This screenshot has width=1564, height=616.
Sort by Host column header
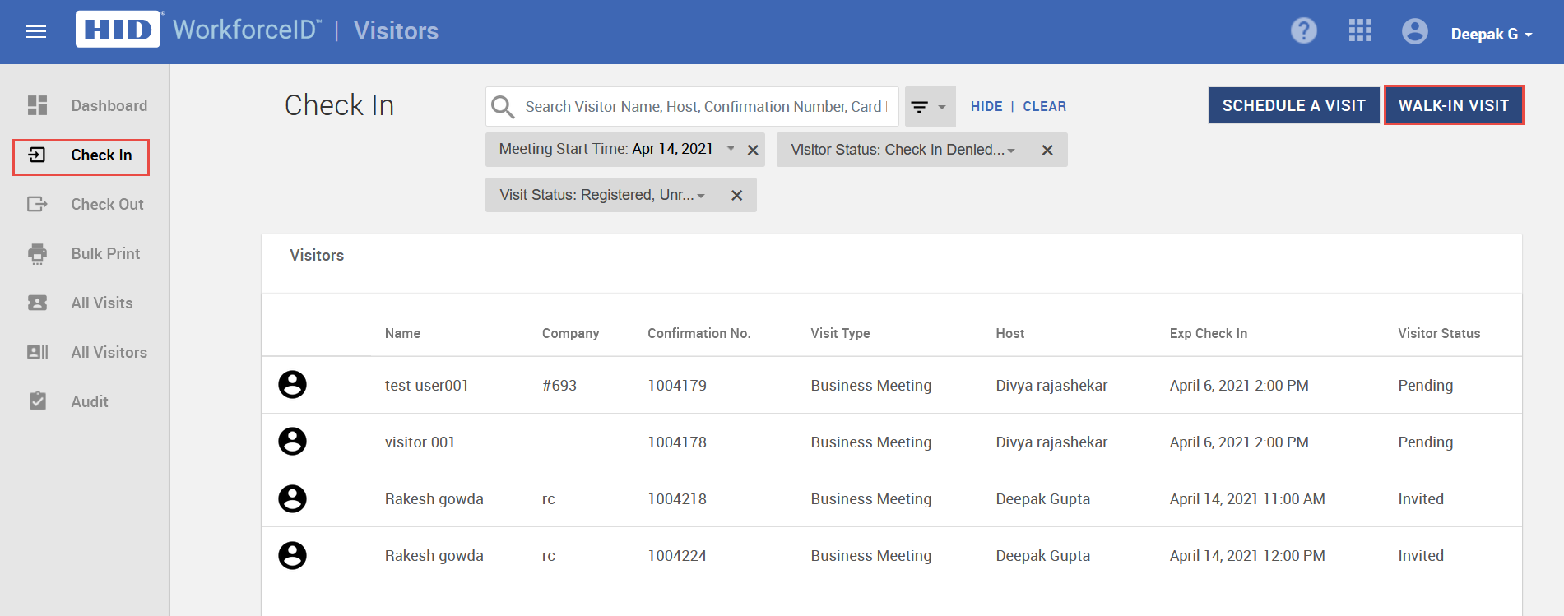coord(1009,333)
